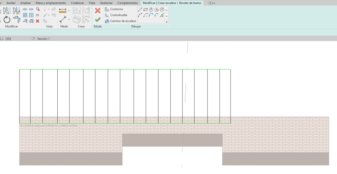This screenshot has width=337, height=174.
Task: Open the ribbon display options dropdown
Action: pos(212,3)
